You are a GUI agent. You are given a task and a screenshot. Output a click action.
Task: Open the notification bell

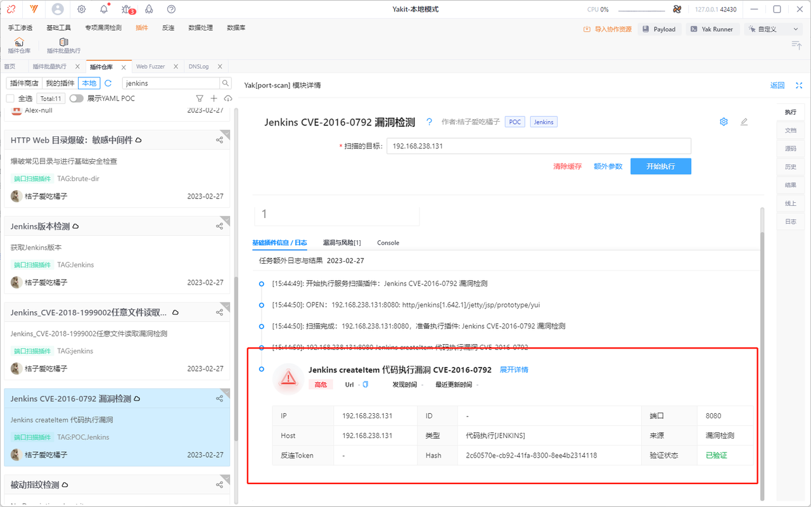[105, 10]
